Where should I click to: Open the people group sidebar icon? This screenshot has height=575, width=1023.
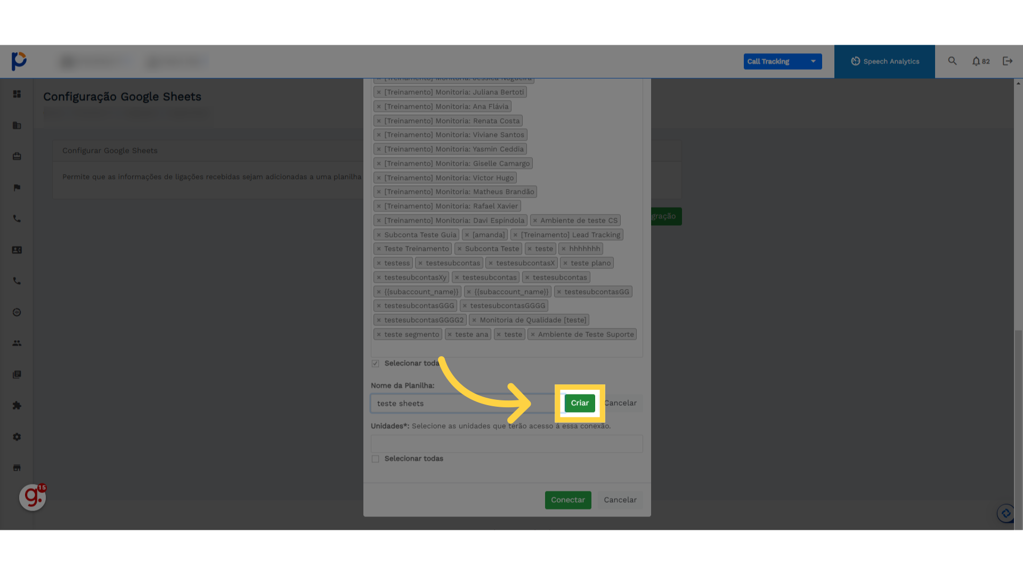click(17, 343)
